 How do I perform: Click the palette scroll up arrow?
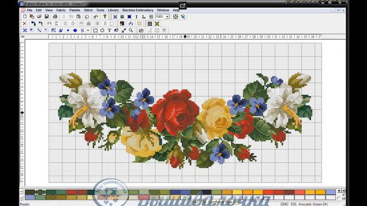22,192
